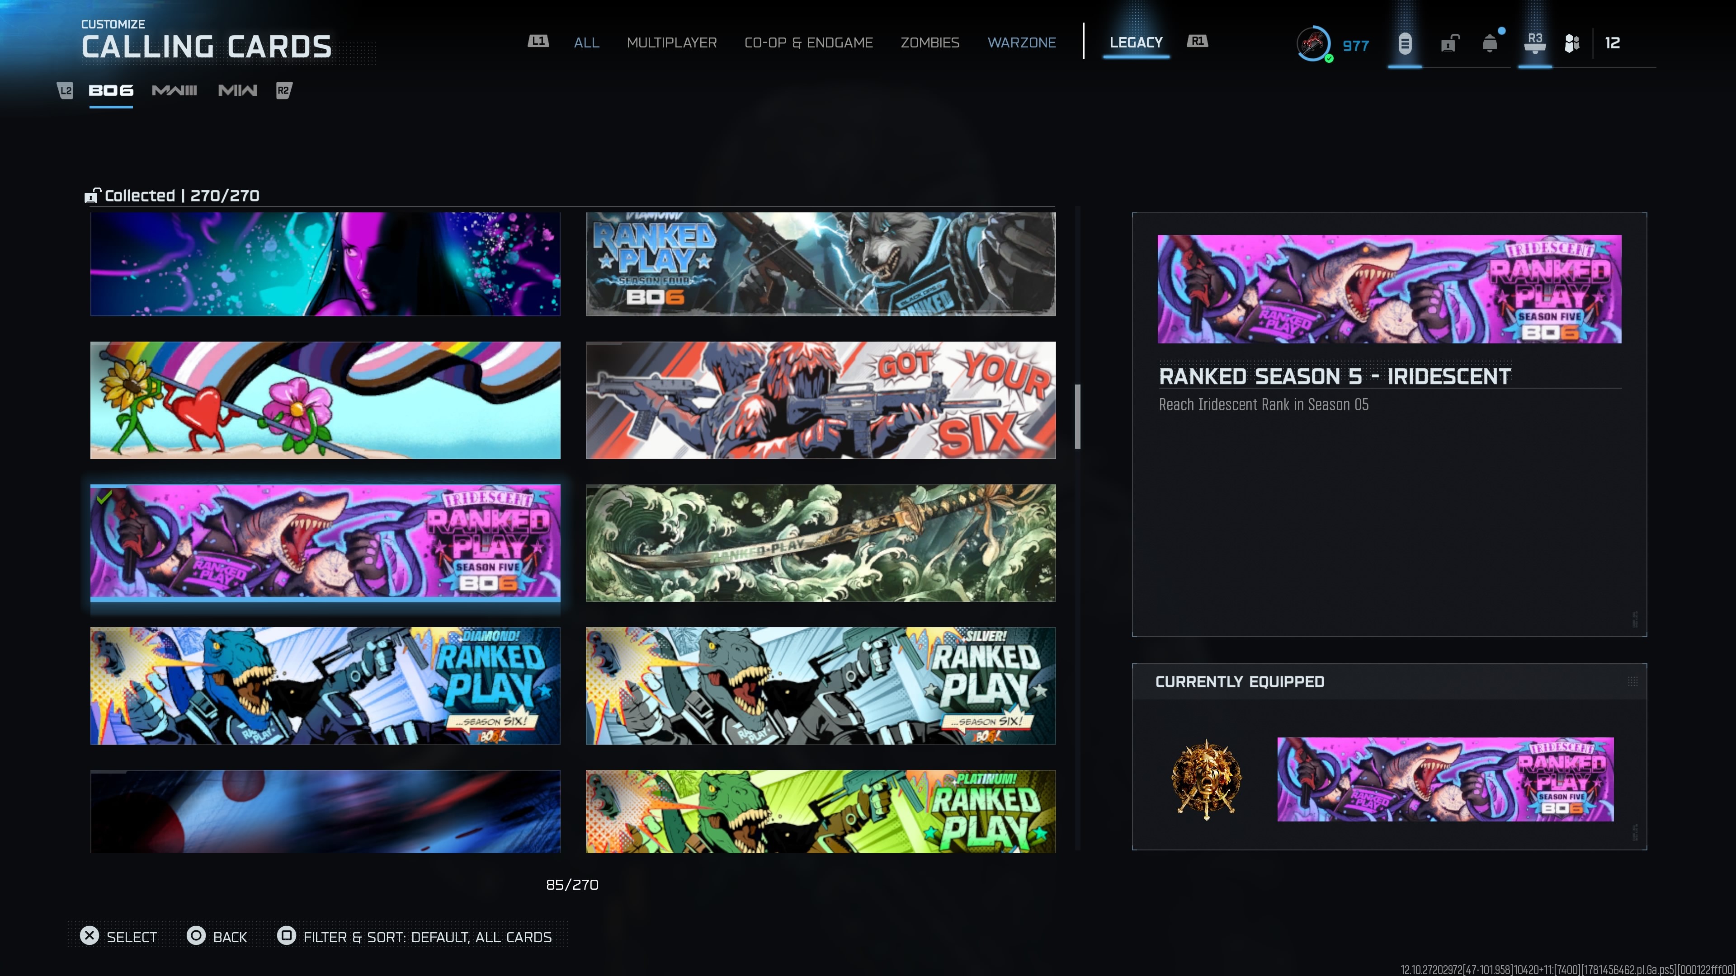The width and height of the screenshot is (1736, 976).
Task: Open FILTER & SORT: DEFAULT, ALL CARDS
Action: (427, 937)
